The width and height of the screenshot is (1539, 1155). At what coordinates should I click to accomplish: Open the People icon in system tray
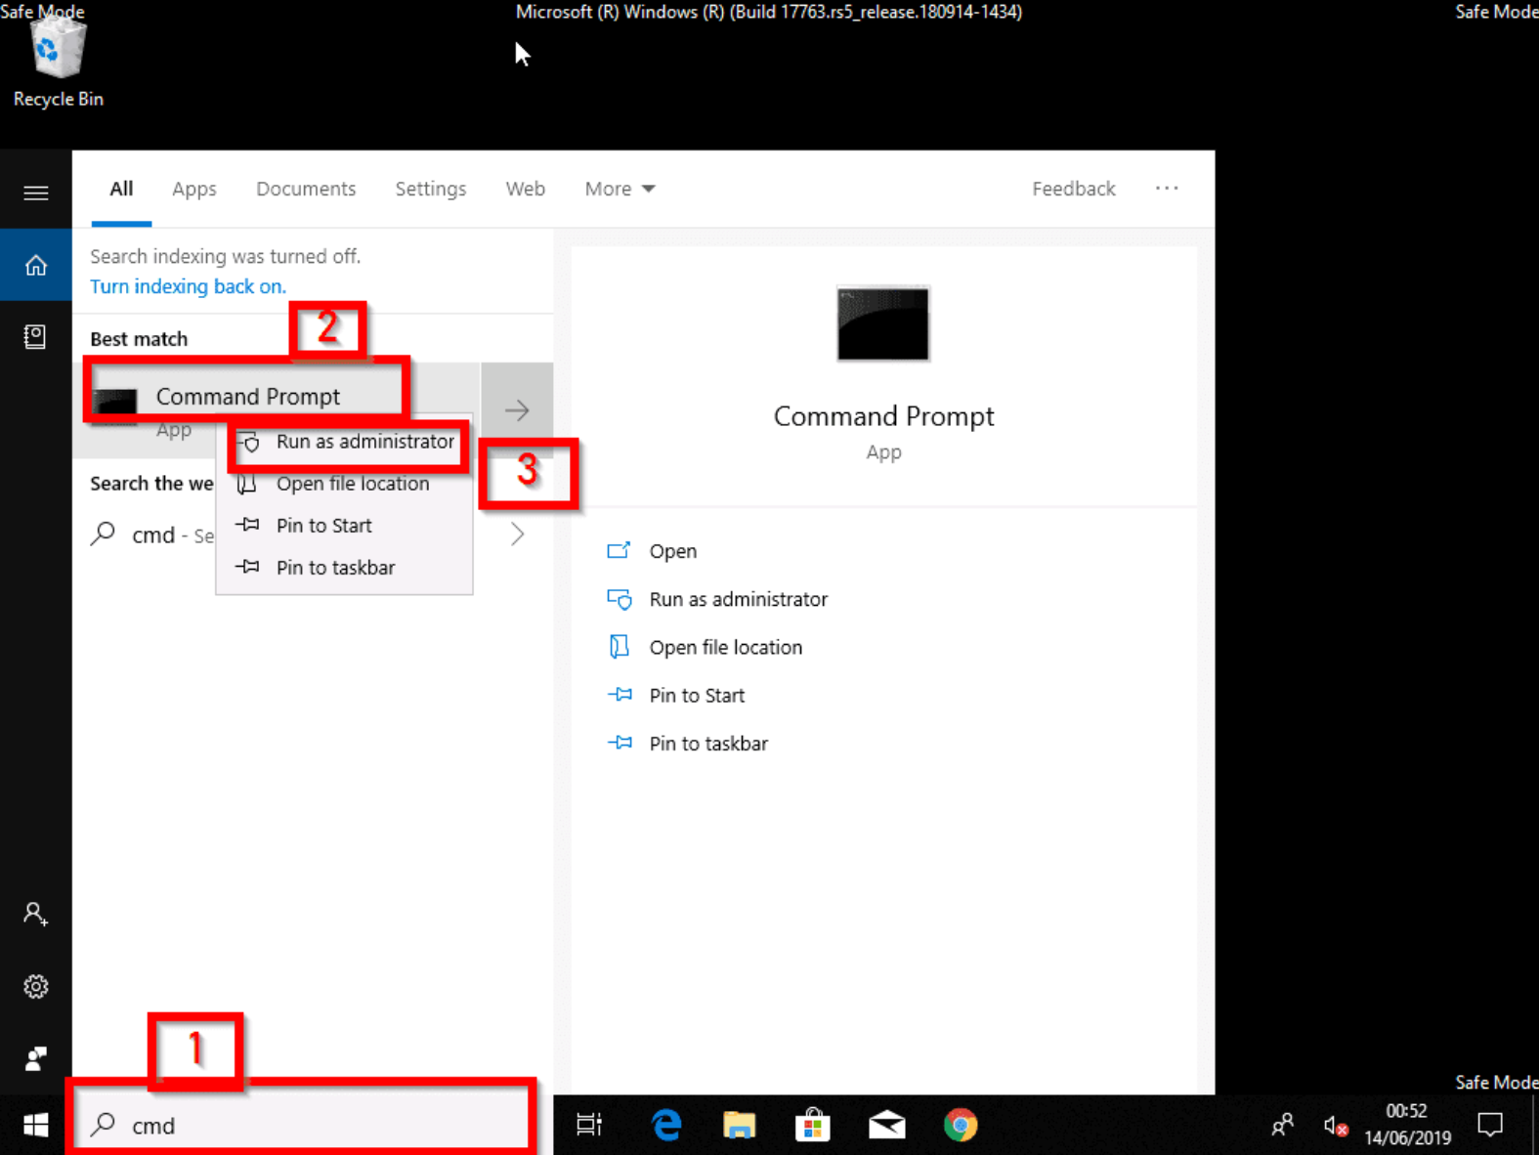(1282, 1126)
